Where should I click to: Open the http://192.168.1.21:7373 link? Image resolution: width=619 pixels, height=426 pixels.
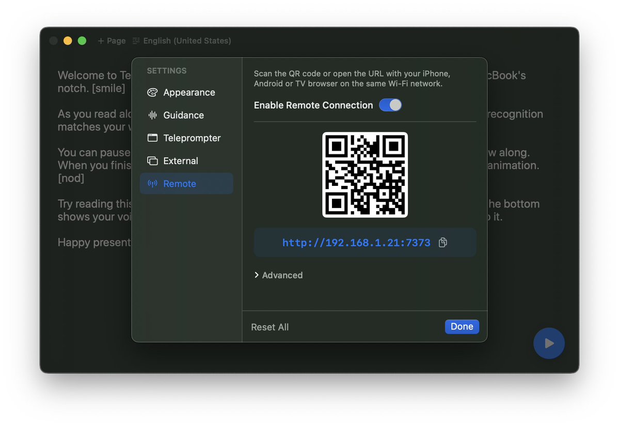click(x=356, y=242)
